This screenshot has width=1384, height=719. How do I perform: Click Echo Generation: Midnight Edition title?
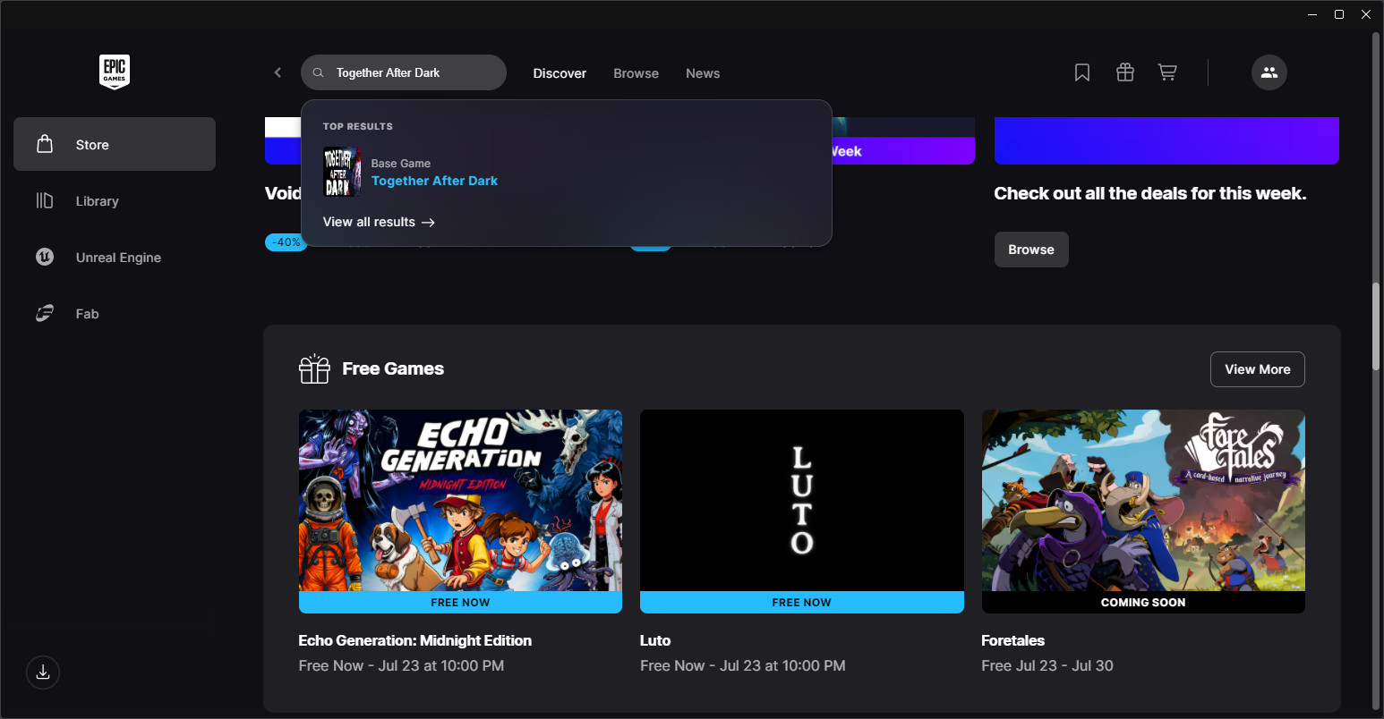pos(415,640)
